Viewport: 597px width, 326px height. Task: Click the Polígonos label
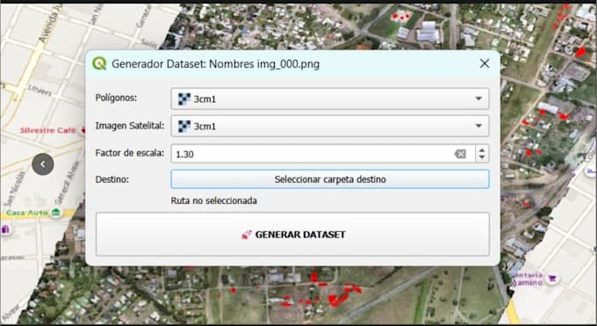116,98
